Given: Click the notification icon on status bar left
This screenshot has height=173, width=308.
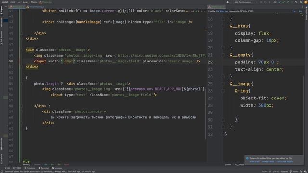Looking at the screenshot, I should coord(2,172).
